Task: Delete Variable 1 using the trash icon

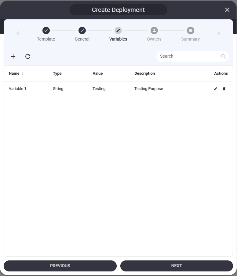Action: pos(224,89)
